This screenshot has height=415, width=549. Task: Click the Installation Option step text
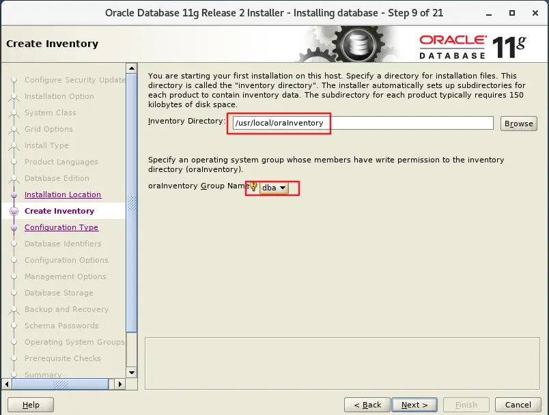pyautogui.click(x=59, y=96)
